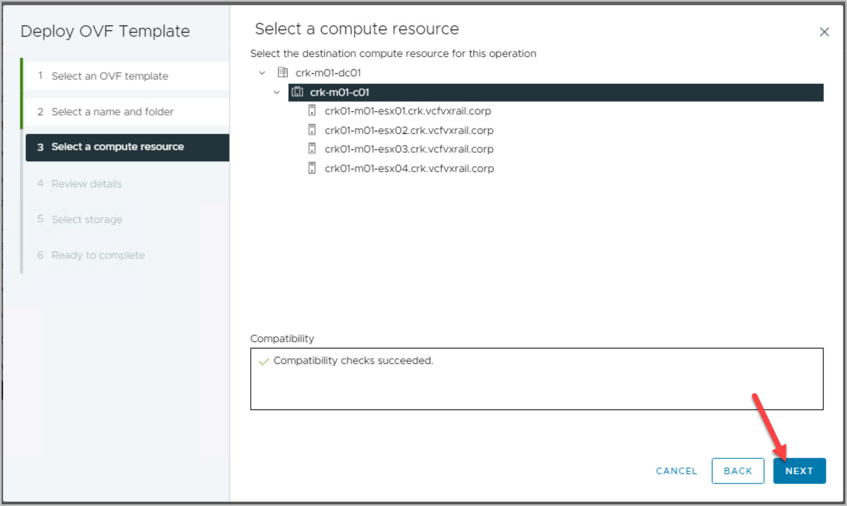Go to step 1 Select an OVF template
The image size is (847, 506).
click(109, 76)
